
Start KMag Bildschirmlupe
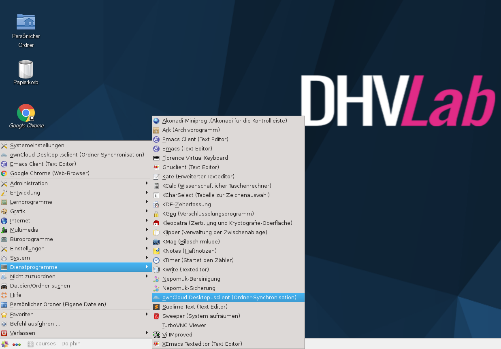pyautogui.click(x=228, y=241)
